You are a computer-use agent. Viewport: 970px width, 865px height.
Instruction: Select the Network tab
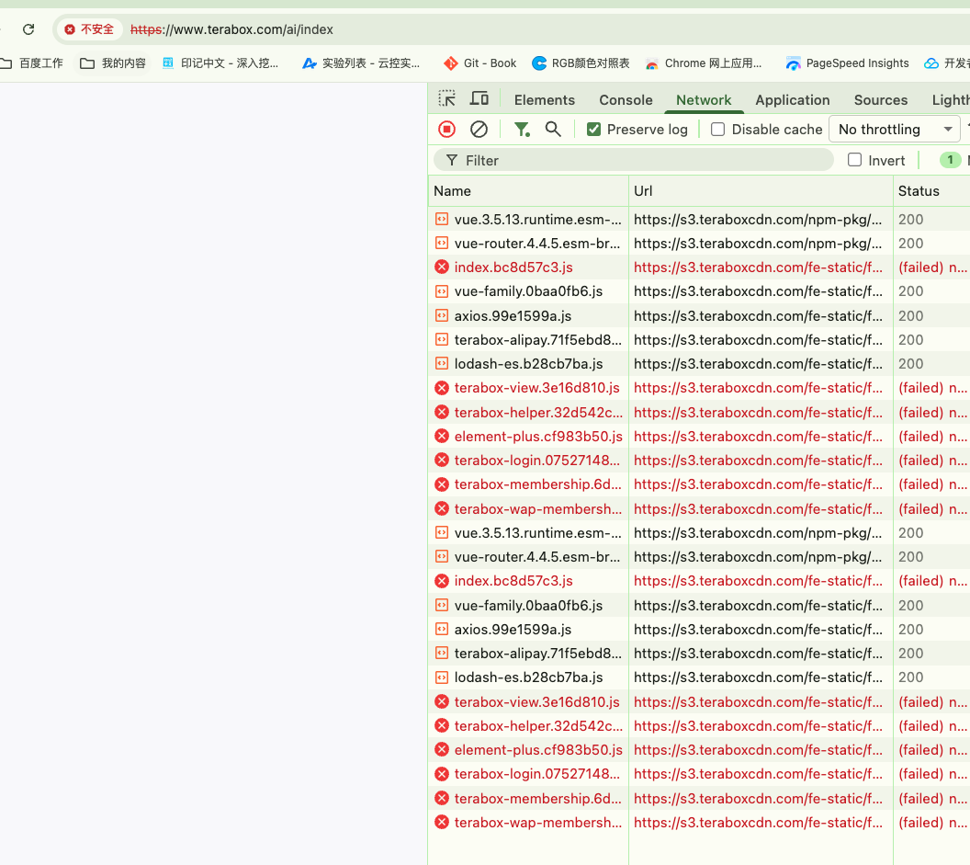click(x=704, y=99)
